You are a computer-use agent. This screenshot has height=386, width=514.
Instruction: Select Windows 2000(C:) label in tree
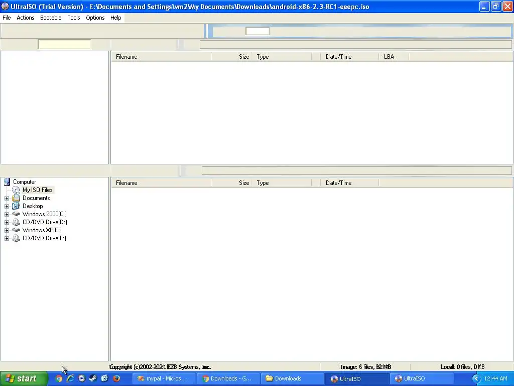coord(44,214)
